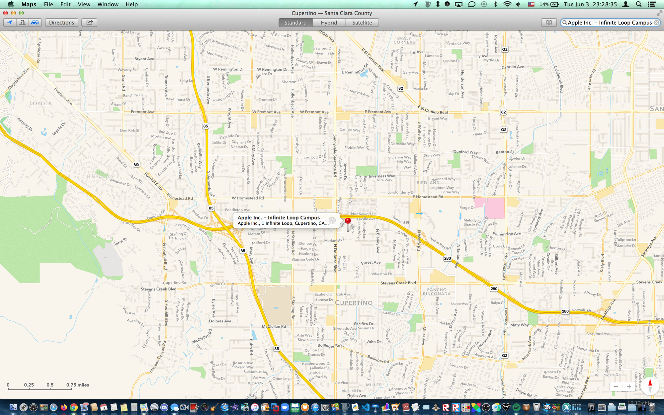Click the compass to reset north
The image size is (664, 415).
650,386
